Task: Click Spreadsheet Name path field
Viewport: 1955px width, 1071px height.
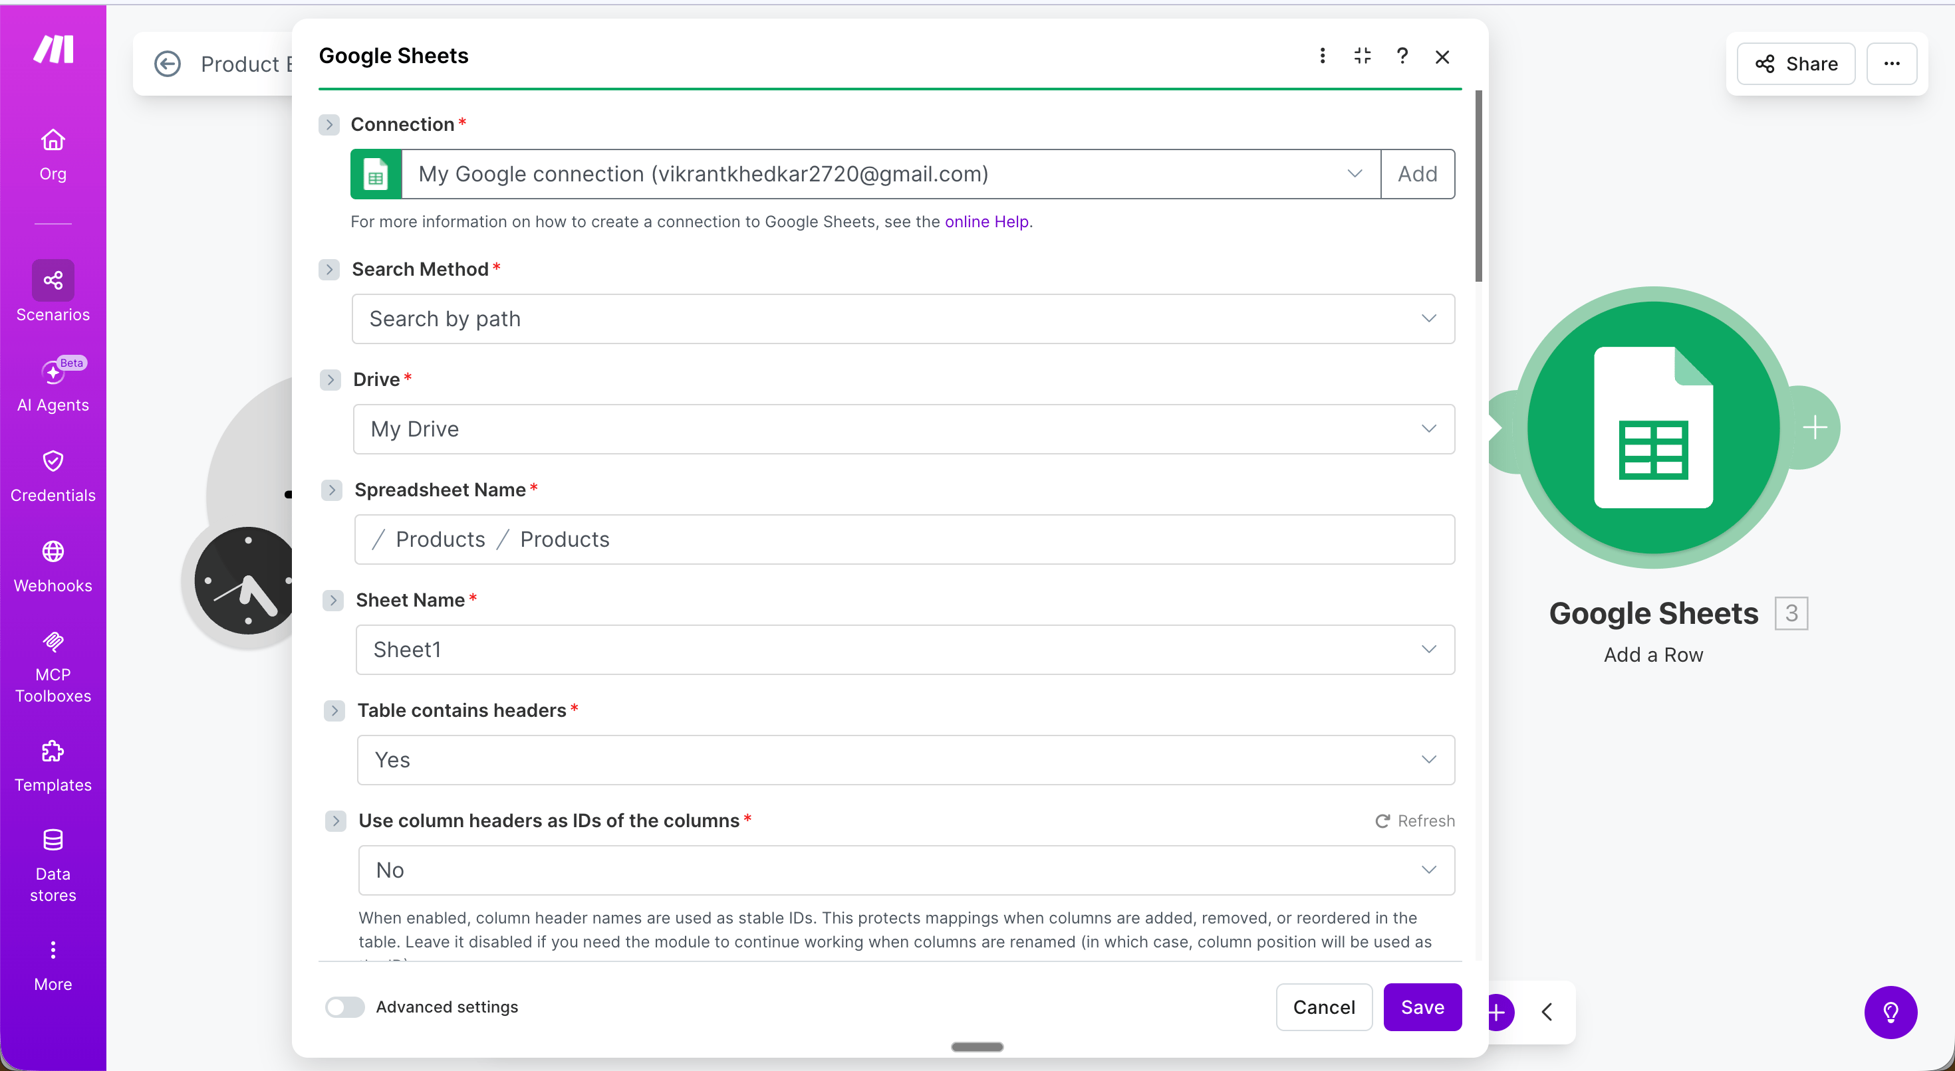Action: coord(904,539)
